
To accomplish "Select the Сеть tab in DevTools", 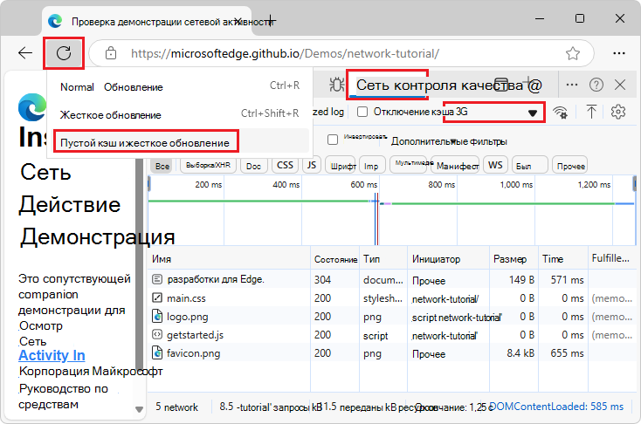I will (387, 85).
